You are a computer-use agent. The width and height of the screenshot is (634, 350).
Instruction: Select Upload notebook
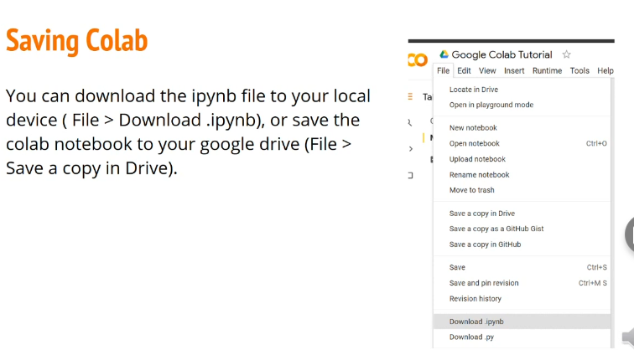[x=522, y=159]
